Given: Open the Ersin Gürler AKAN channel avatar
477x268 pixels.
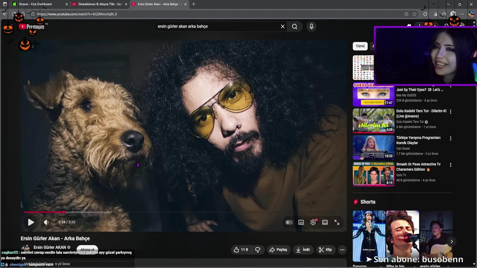Looking at the screenshot, I should (x=26, y=249).
